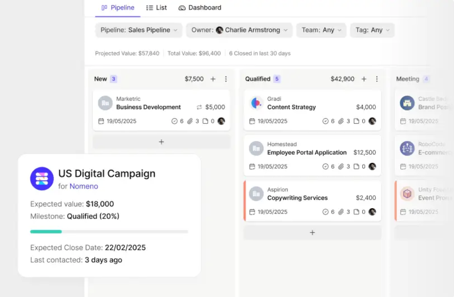Switch to the Pipeline tab
The image size is (454, 297).
[118, 8]
